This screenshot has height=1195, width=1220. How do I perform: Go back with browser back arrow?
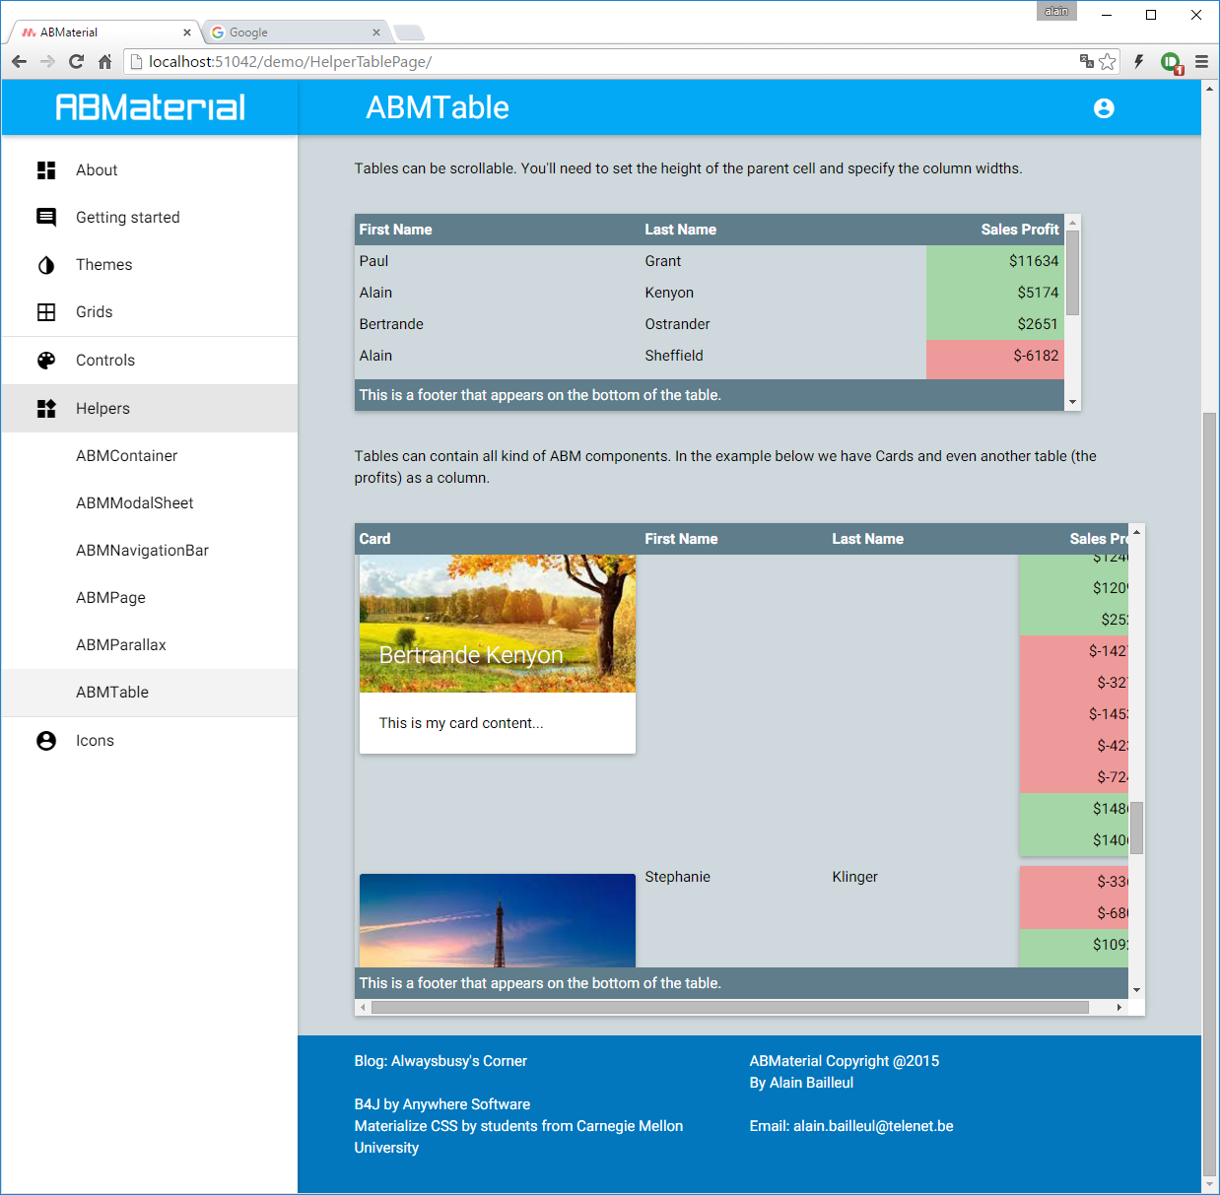point(20,62)
